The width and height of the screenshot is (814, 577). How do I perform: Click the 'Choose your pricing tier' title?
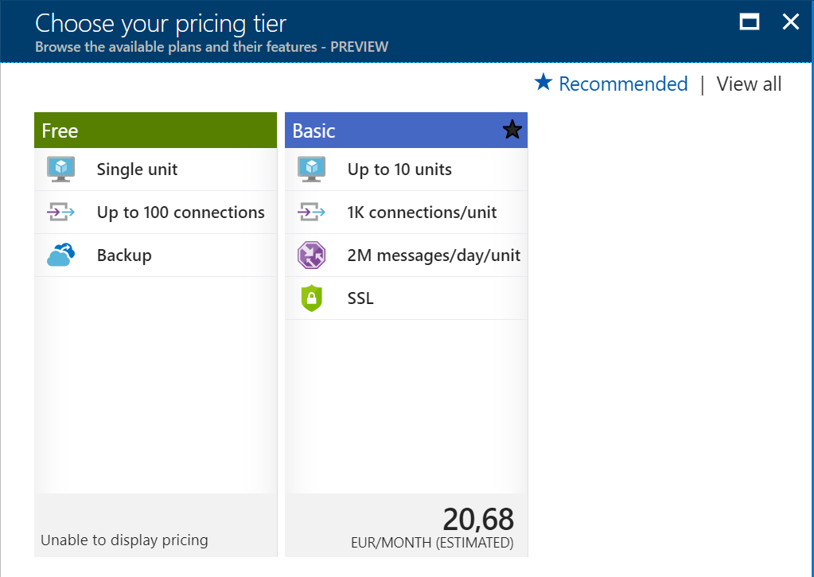[x=159, y=22]
